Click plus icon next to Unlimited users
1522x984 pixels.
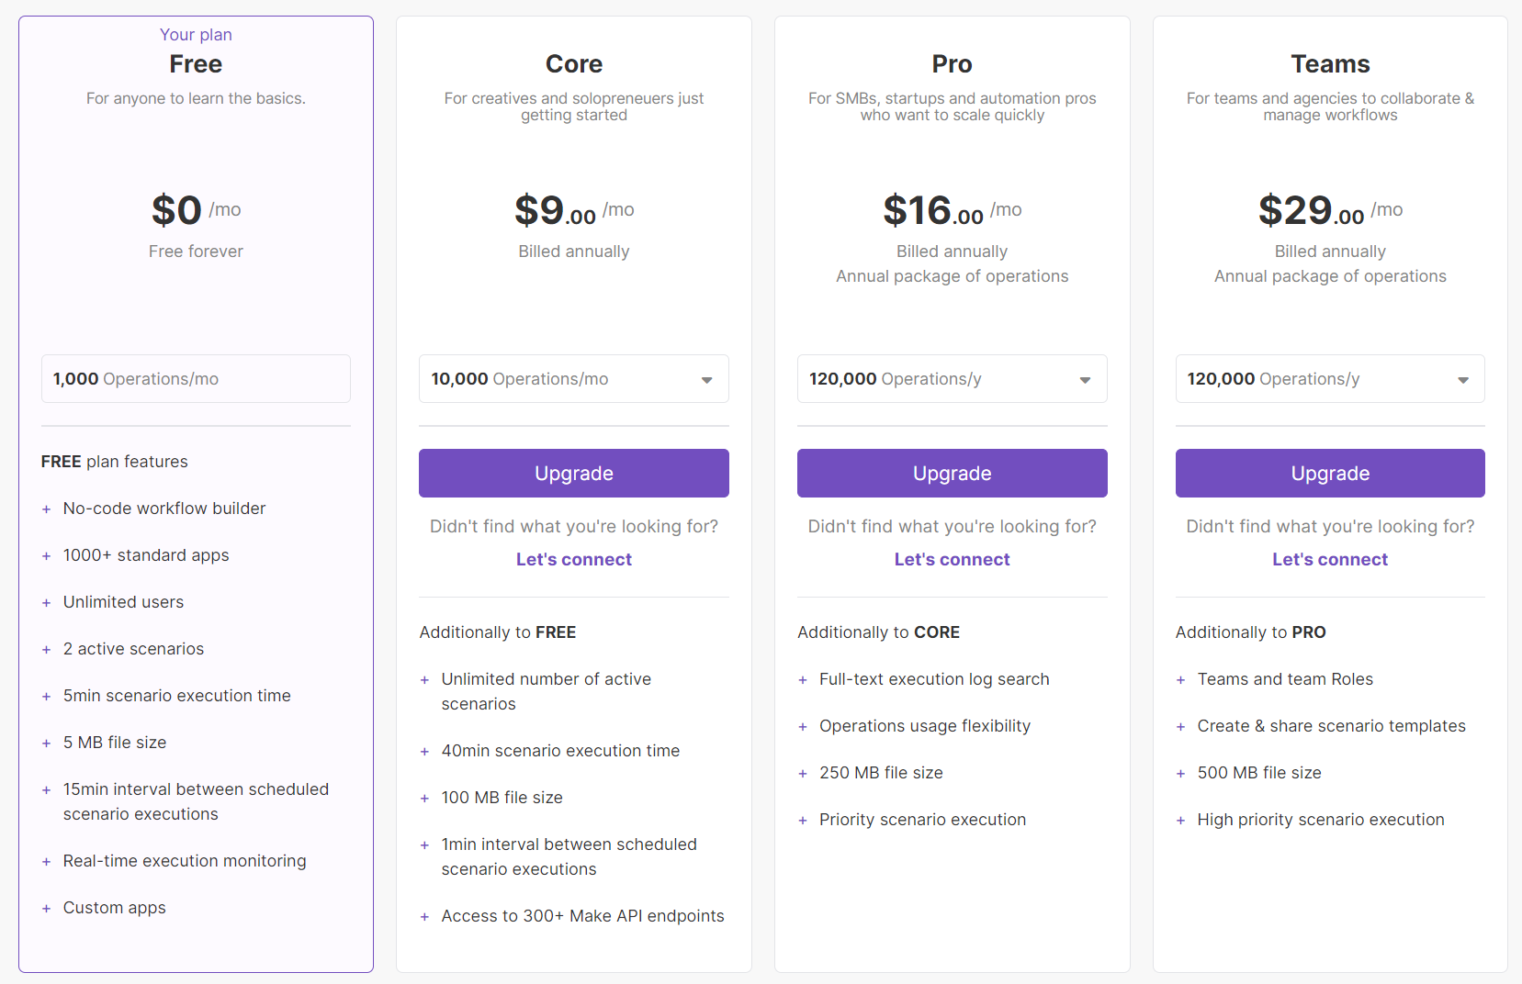tap(46, 603)
